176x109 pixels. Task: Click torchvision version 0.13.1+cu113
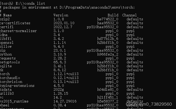click(66, 82)
